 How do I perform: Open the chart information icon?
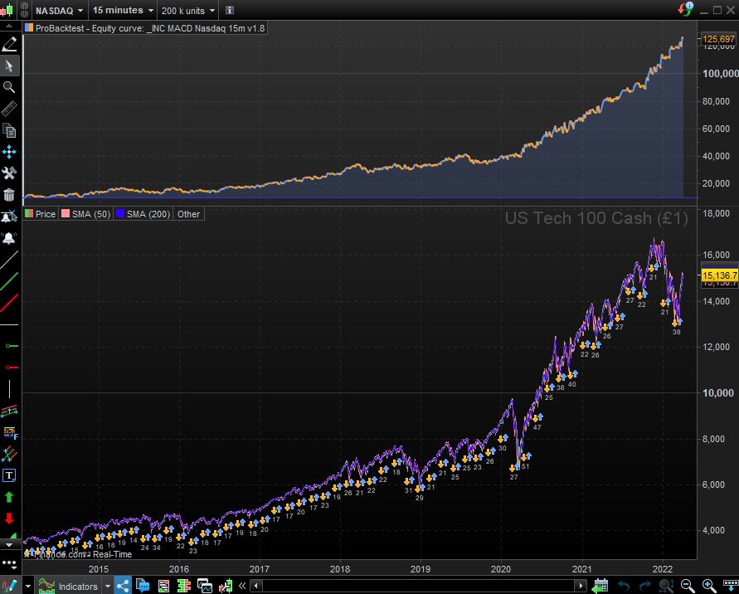[230, 10]
